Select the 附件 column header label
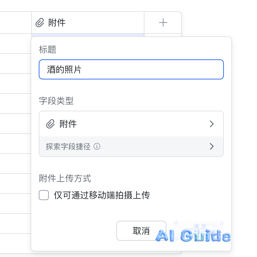This screenshot has height=257, width=257. (57, 23)
